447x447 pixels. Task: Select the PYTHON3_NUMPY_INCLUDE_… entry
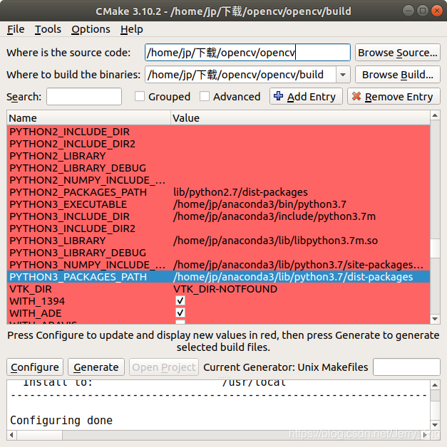[x=88, y=265]
